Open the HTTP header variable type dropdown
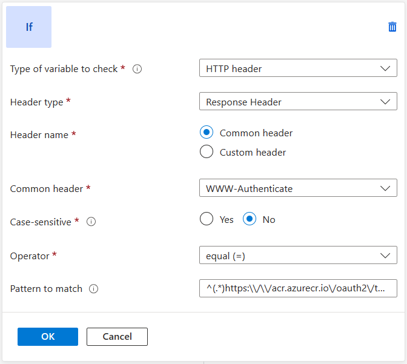Image resolution: width=407 pixels, height=364 pixels. click(297, 68)
